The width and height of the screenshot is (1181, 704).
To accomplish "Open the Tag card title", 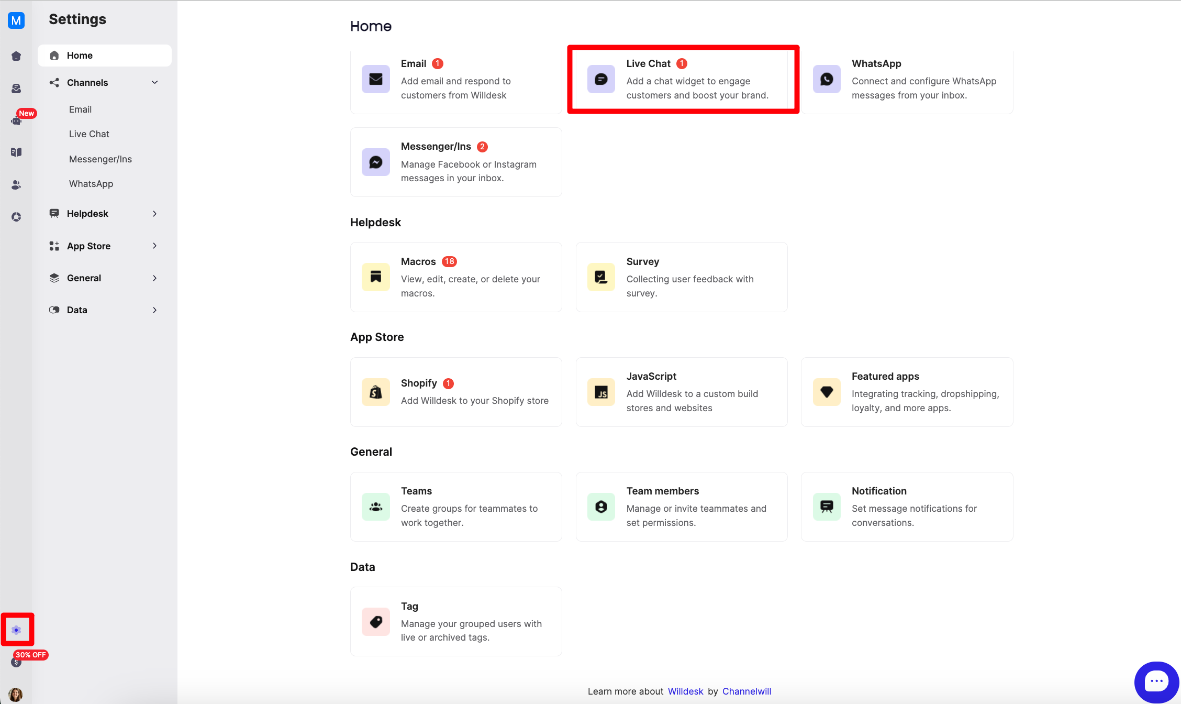I will 409,606.
